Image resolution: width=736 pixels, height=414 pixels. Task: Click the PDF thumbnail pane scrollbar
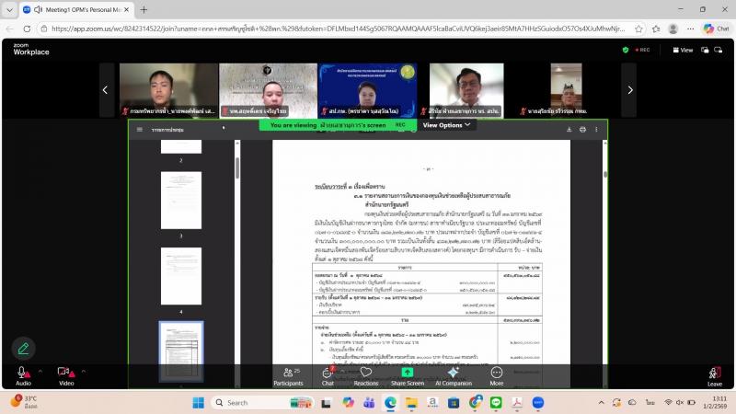click(x=237, y=167)
